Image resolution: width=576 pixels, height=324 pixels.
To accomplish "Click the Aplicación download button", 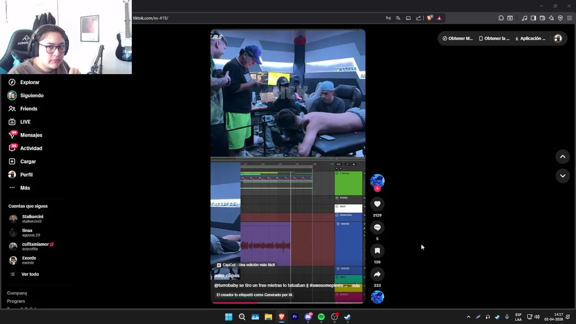I will tap(530, 38).
